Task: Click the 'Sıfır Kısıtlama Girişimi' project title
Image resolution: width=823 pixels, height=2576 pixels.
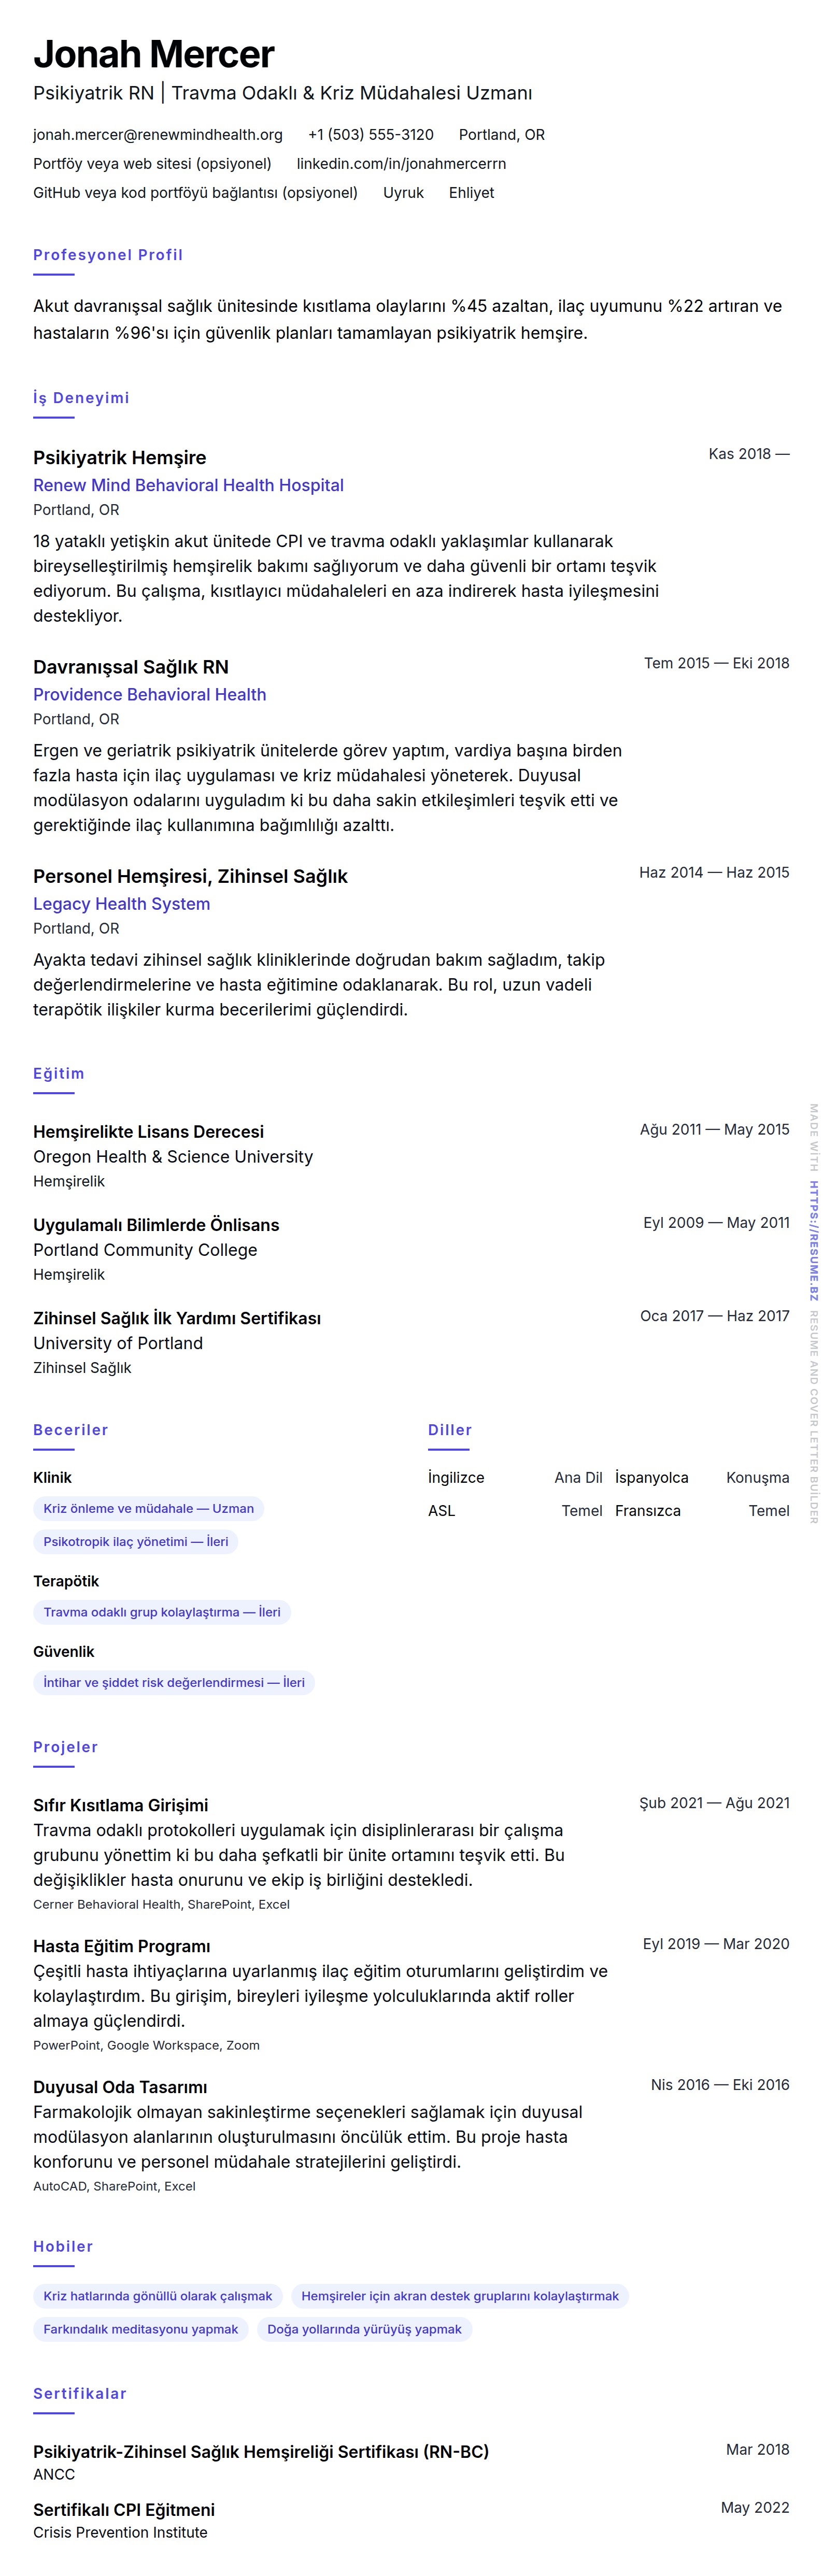Action: [120, 1805]
